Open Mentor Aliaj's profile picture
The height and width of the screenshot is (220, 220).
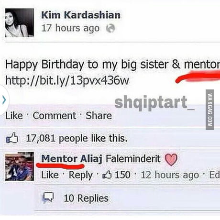[x=20, y=166]
